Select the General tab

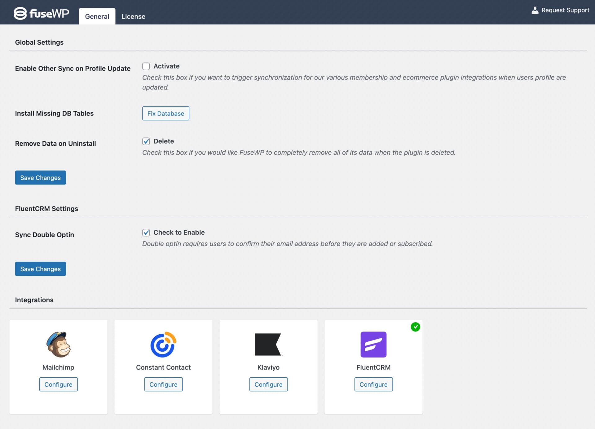97,16
